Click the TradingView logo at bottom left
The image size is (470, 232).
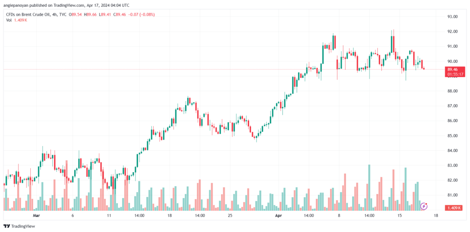point(19,226)
